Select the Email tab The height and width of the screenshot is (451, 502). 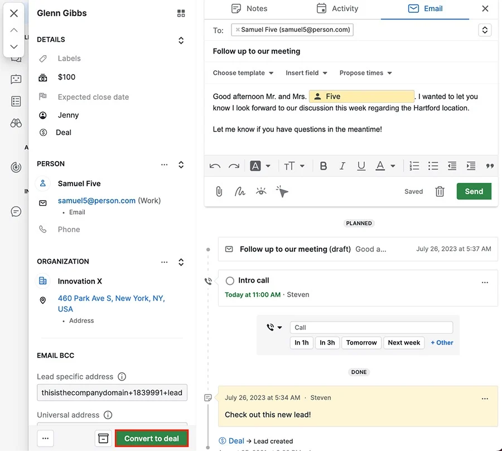[425, 9]
